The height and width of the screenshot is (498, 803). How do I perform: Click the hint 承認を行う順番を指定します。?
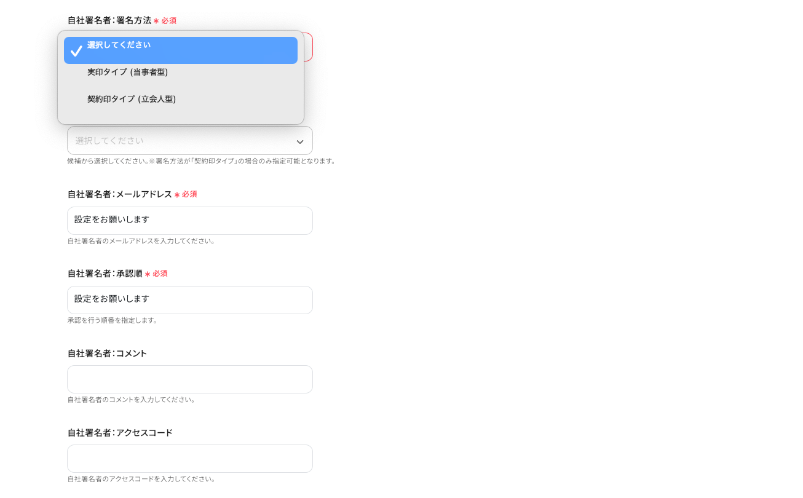point(114,320)
